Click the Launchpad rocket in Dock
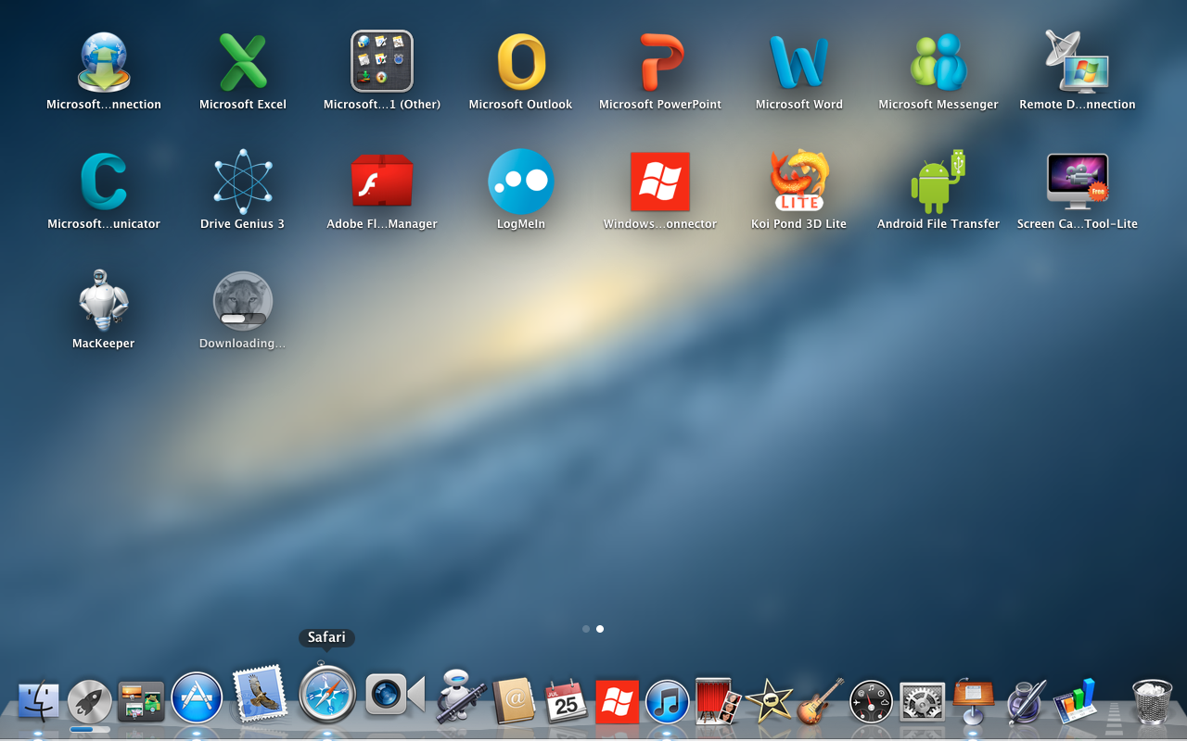This screenshot has height=741, width=1187. (x=90, y=701)
